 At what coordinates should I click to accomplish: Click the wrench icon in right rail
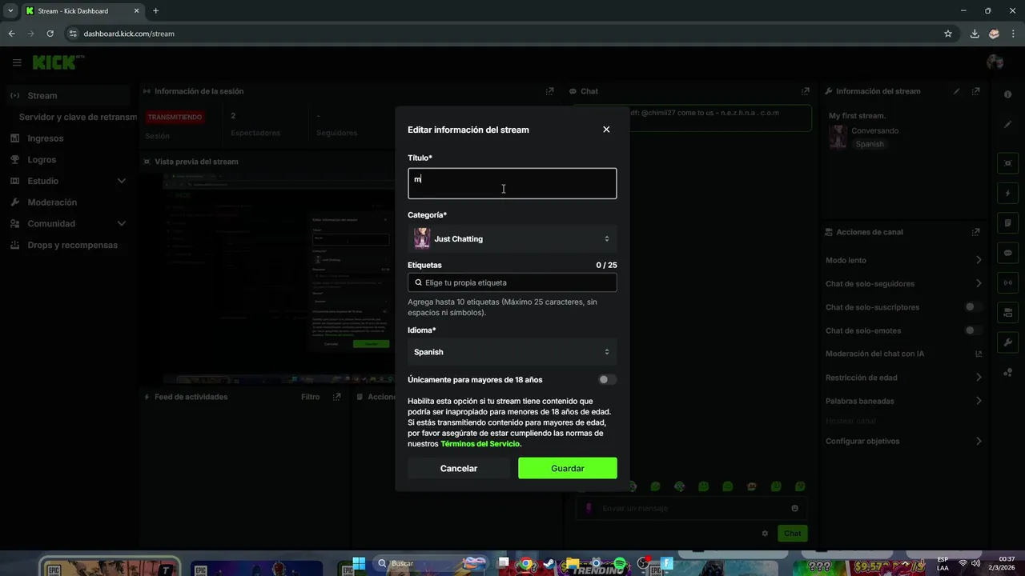click(x=1008, y=342)
